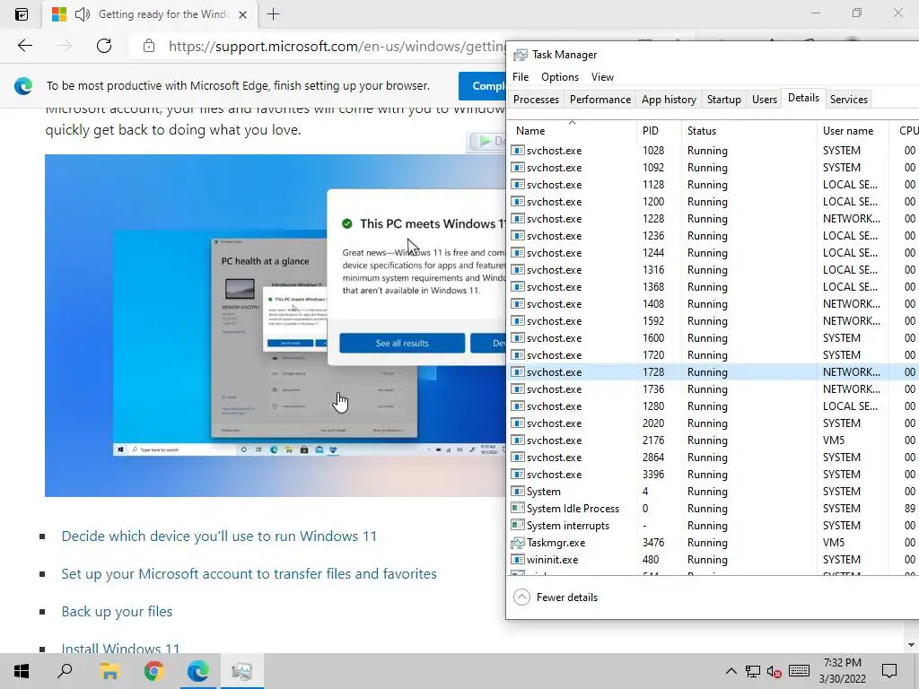Select the System Idle Process row
Screen dimensions: 919x689
coord(713,509)
